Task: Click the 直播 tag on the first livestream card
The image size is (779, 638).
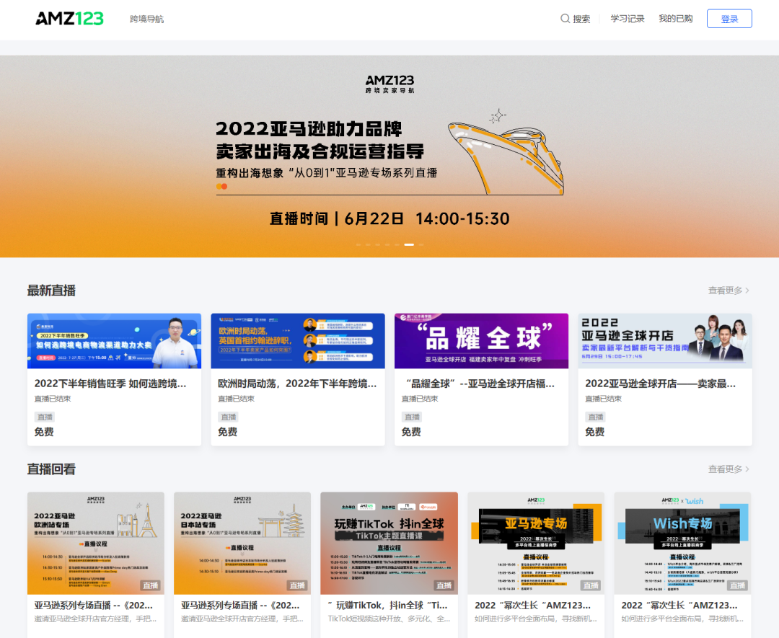Action: pos(45,417)
